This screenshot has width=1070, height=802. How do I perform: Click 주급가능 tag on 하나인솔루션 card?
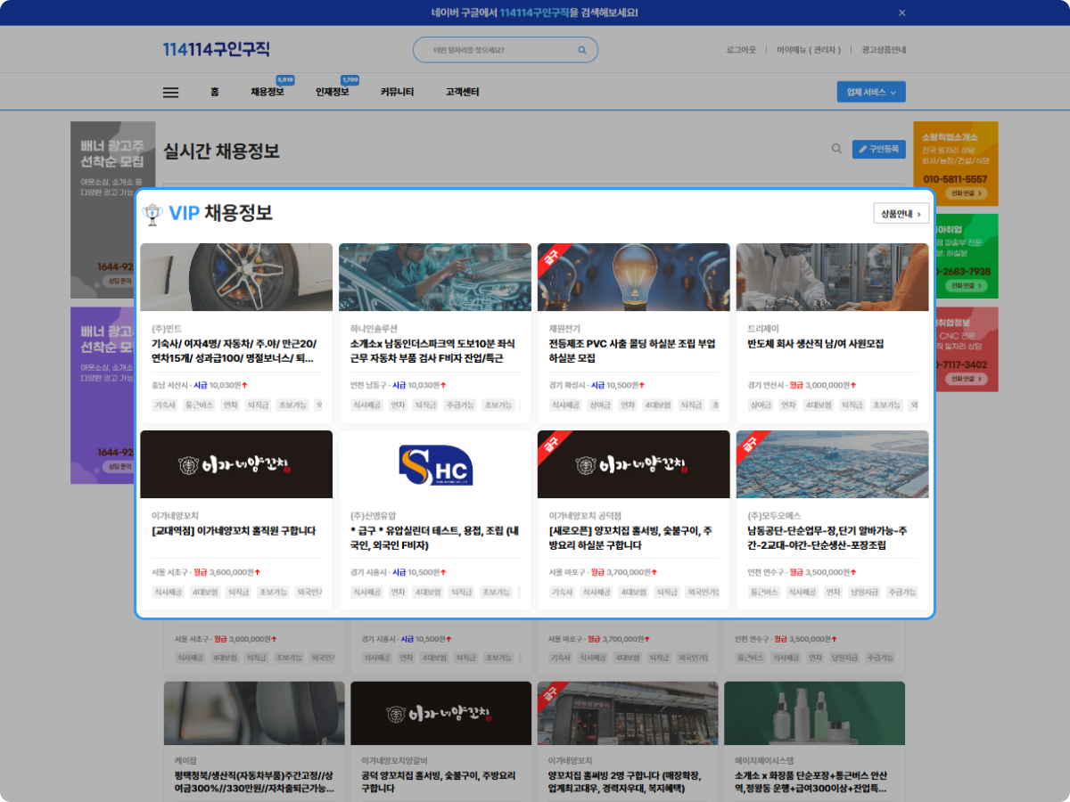(x=459, y=405)
